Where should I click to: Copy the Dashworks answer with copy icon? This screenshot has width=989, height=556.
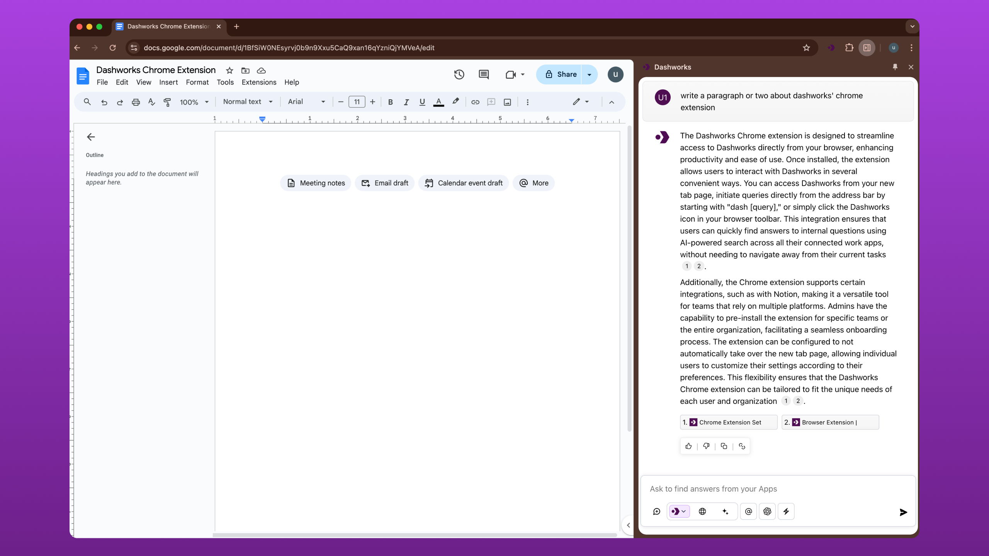tap(724, 446)
